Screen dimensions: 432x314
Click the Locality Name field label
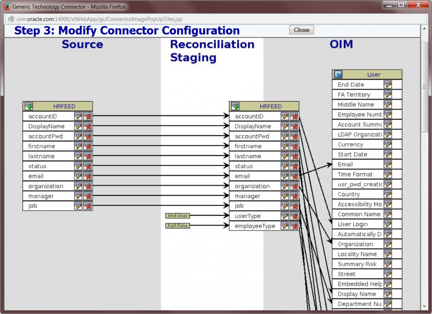(357, 254)
